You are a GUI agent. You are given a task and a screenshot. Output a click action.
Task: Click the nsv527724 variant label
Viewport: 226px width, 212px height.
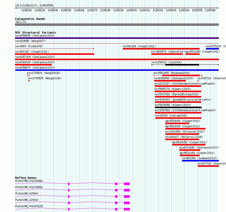coord(212,164)
